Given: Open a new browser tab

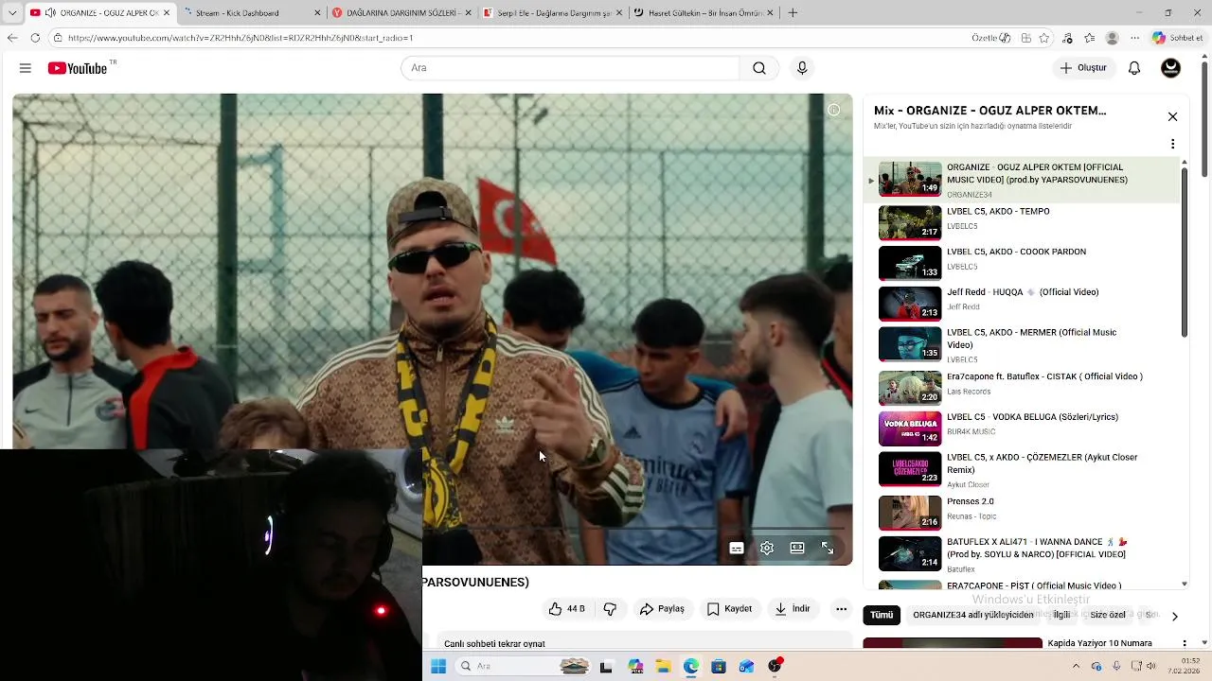Looking at the screenshot, I should pos(793,13).
